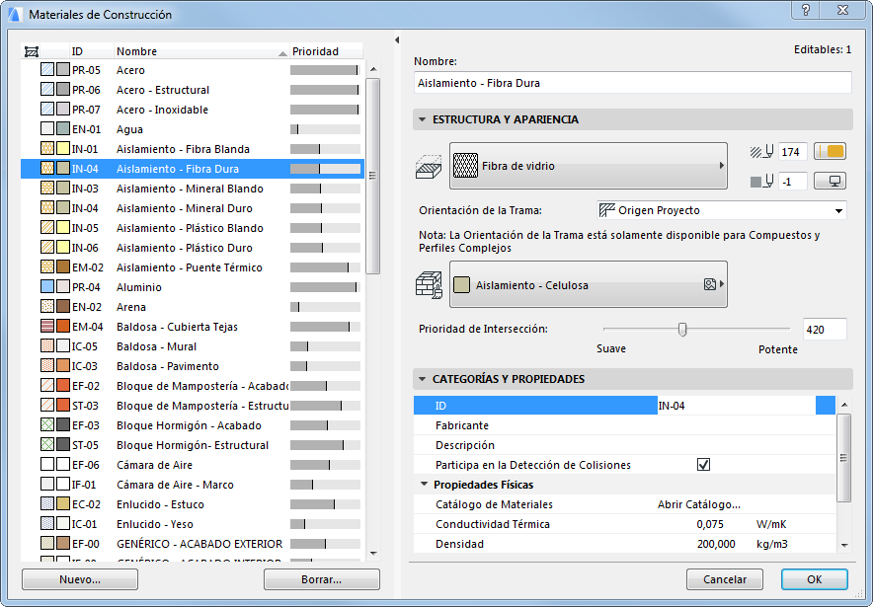Select Aislamiento - Mineral Duro row

tap(193, 208)
